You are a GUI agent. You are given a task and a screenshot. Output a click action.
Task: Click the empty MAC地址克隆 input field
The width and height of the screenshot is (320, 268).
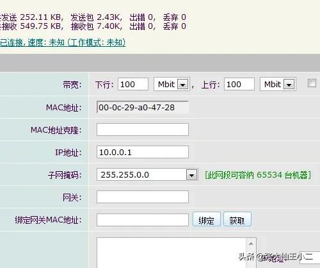pyautogui.click(x=143, y=130)
